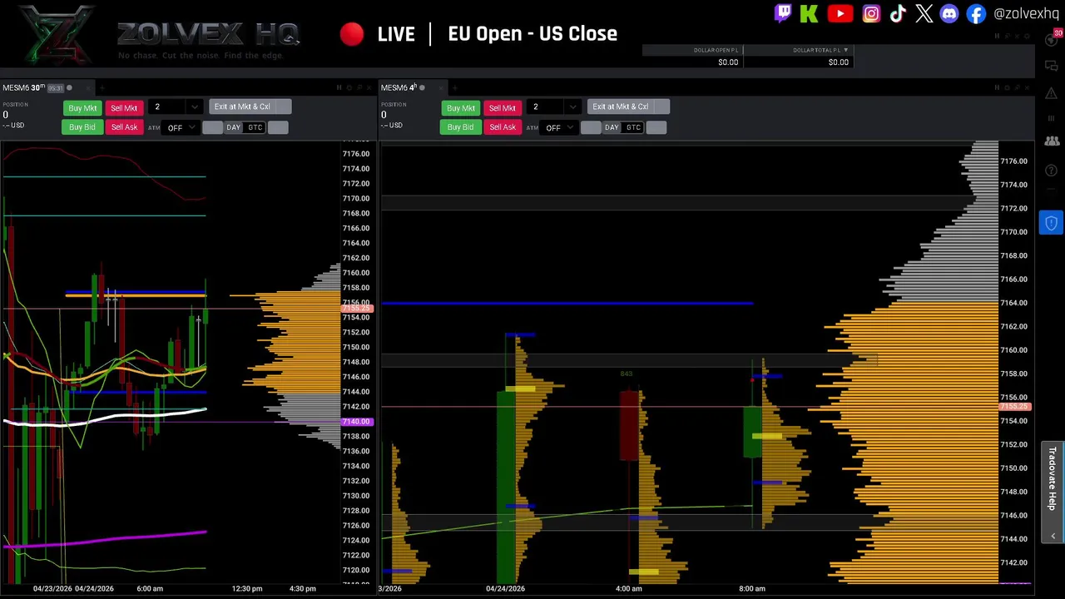Viewport: 1065px width, 599px height.
Task: Close the MESM6 4h tab
Action: pyautogui.click(x=441, y=87)
